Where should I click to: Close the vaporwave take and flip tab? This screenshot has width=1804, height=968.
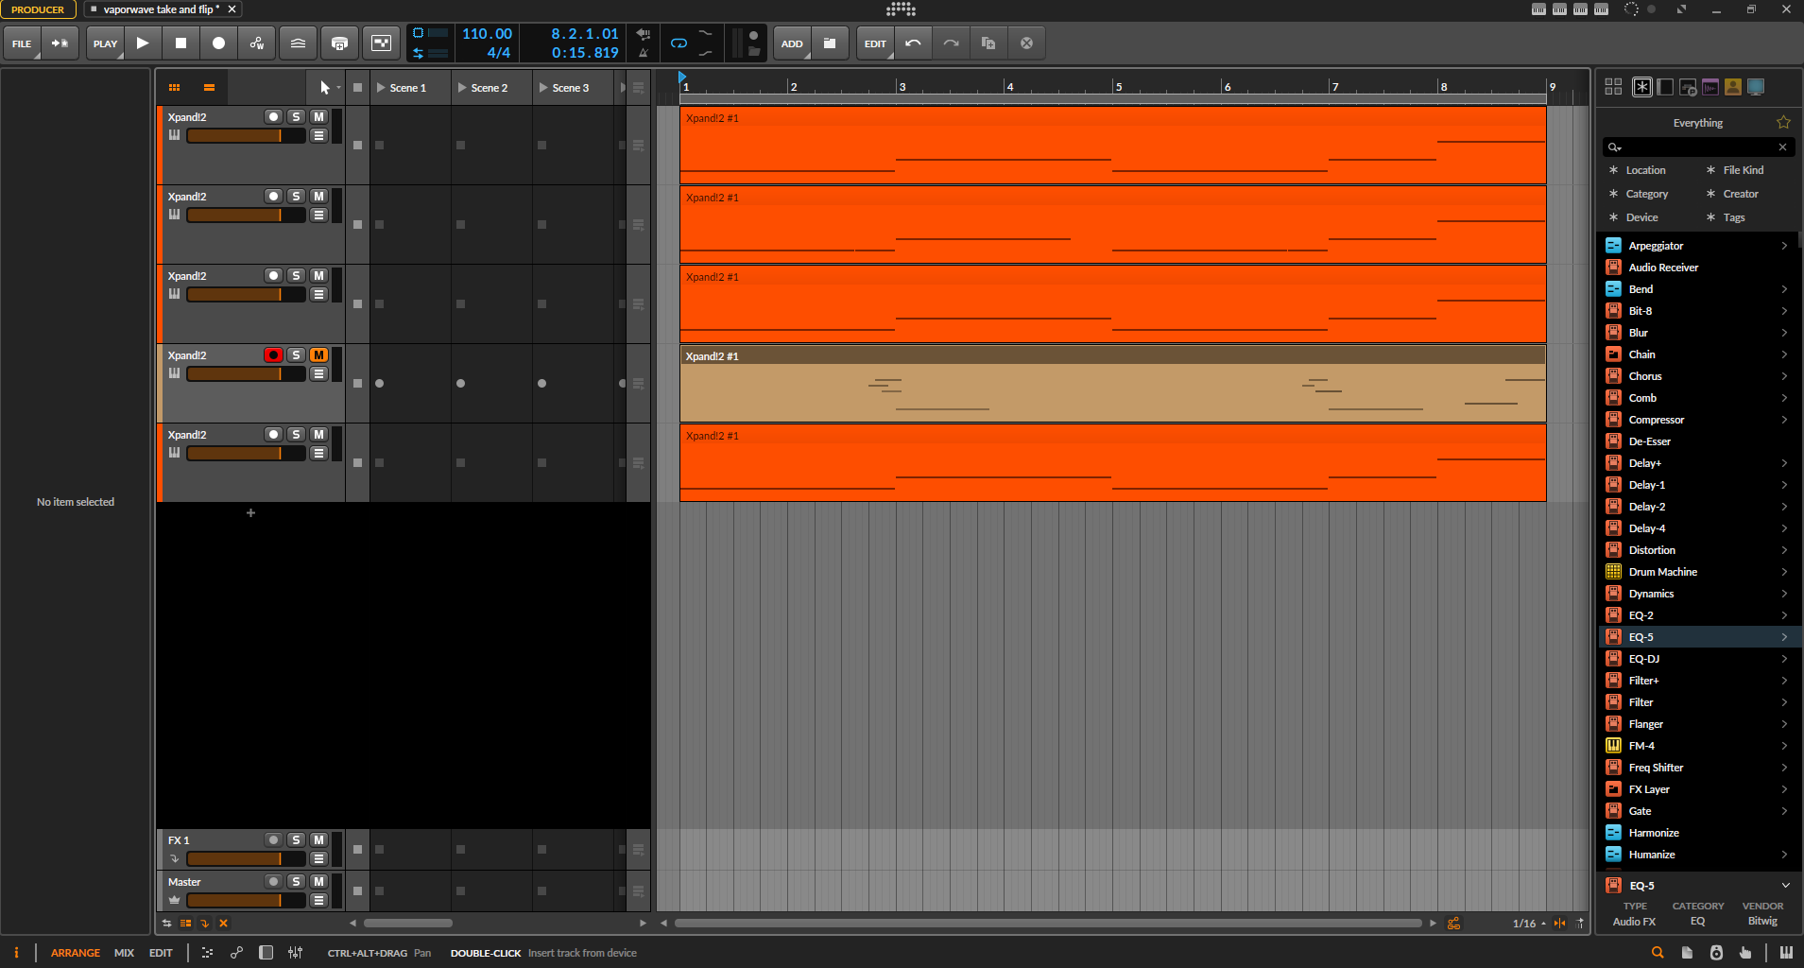(232, 9)
